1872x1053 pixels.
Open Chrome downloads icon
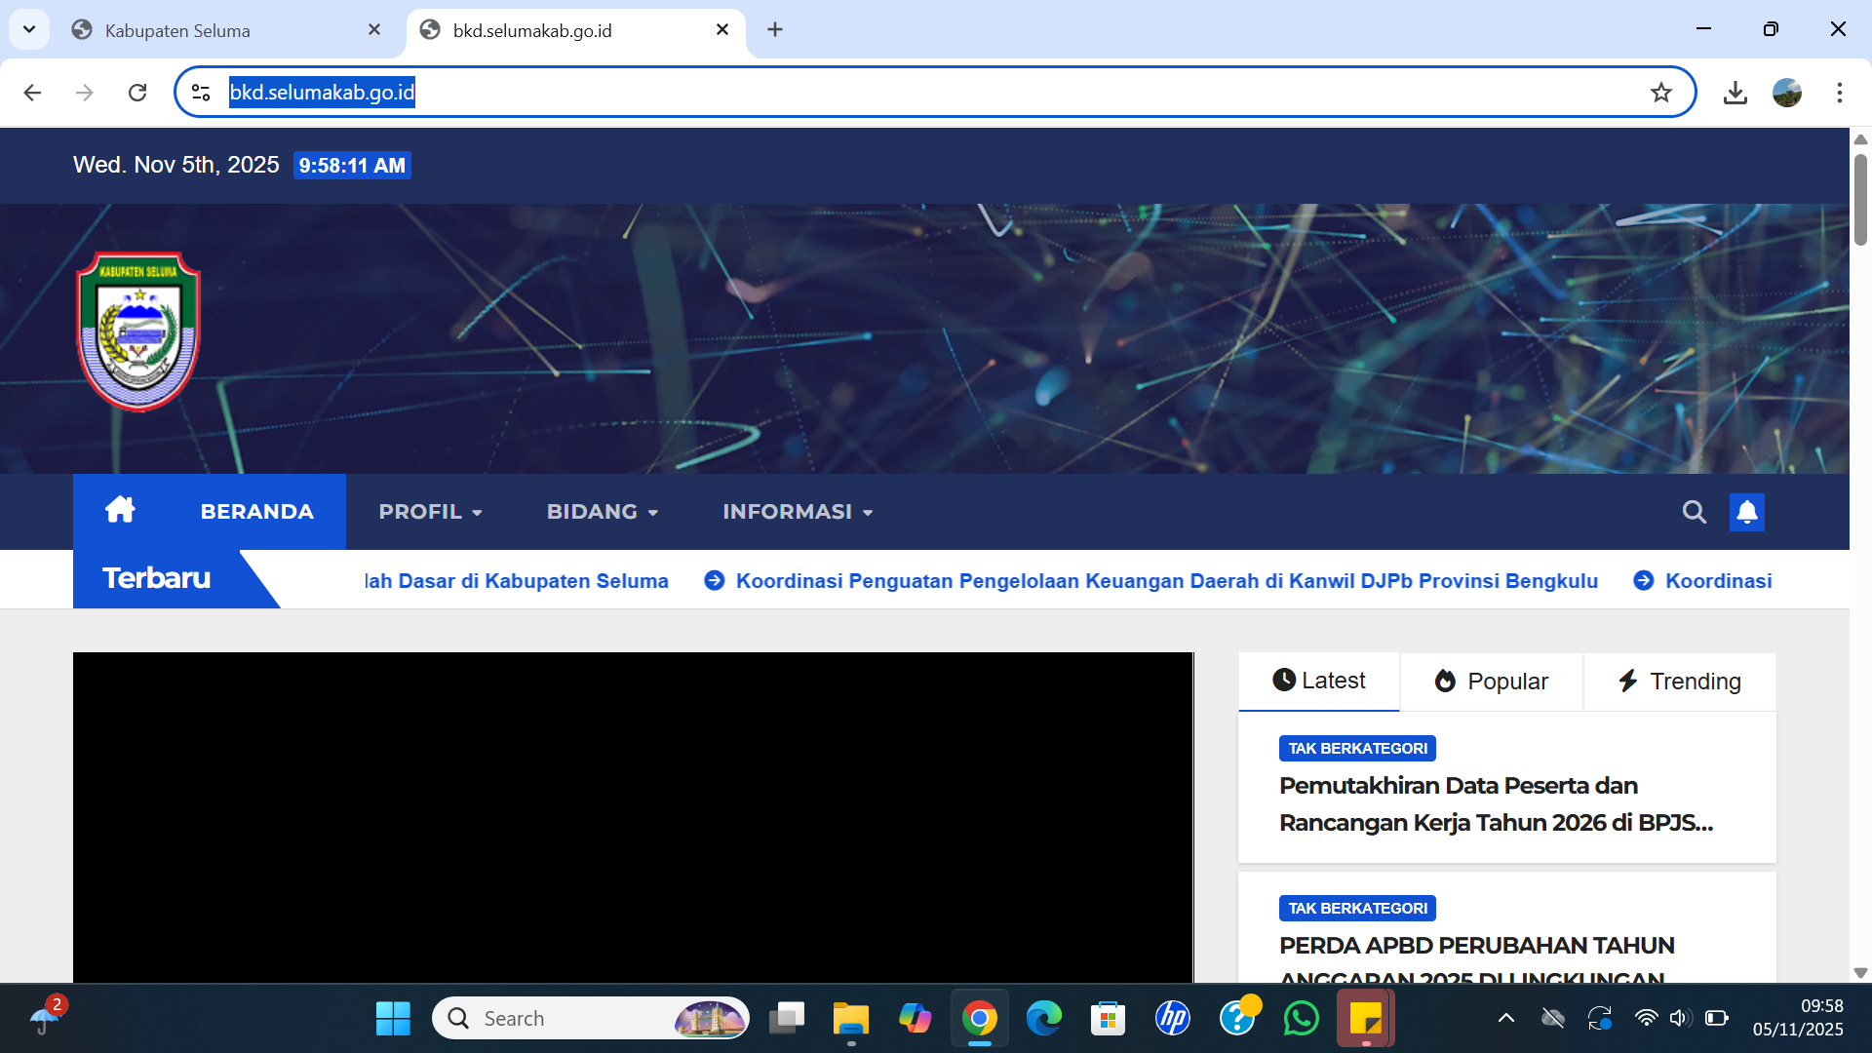[x=1735, y=93]
